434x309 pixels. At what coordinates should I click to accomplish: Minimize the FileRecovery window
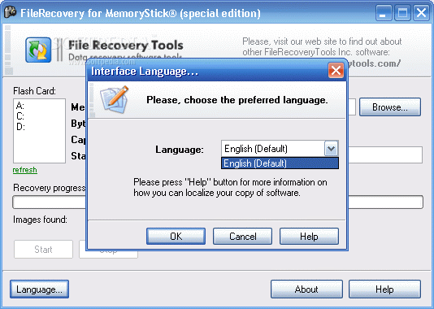tap(384, 13)
